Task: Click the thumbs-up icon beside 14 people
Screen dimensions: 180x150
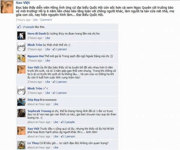Action: click(x=19, y=27)
